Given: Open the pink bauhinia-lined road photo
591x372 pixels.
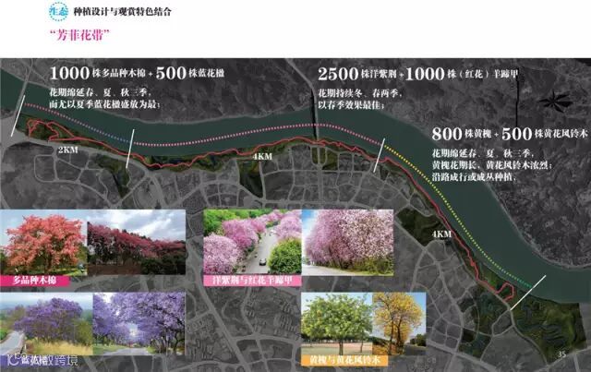Looking at the screenshot, I should (x=252, y=243).
